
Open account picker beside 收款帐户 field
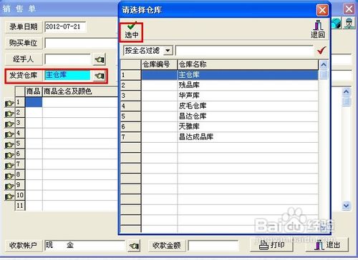coord(134,246)
